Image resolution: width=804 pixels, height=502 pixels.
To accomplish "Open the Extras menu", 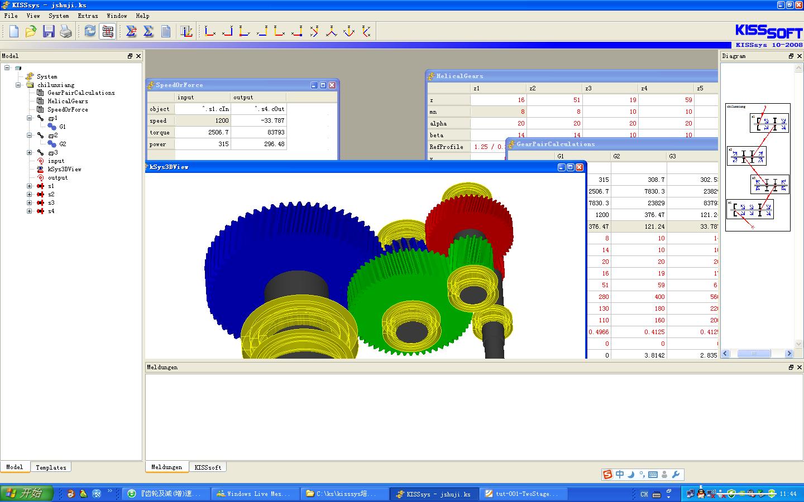I will pos(88,16).
